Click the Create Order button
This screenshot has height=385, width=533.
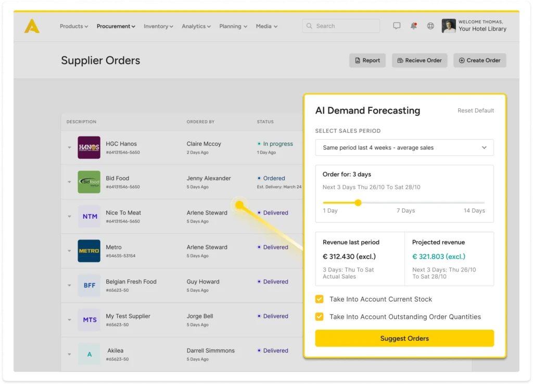(x=479, y=60)
